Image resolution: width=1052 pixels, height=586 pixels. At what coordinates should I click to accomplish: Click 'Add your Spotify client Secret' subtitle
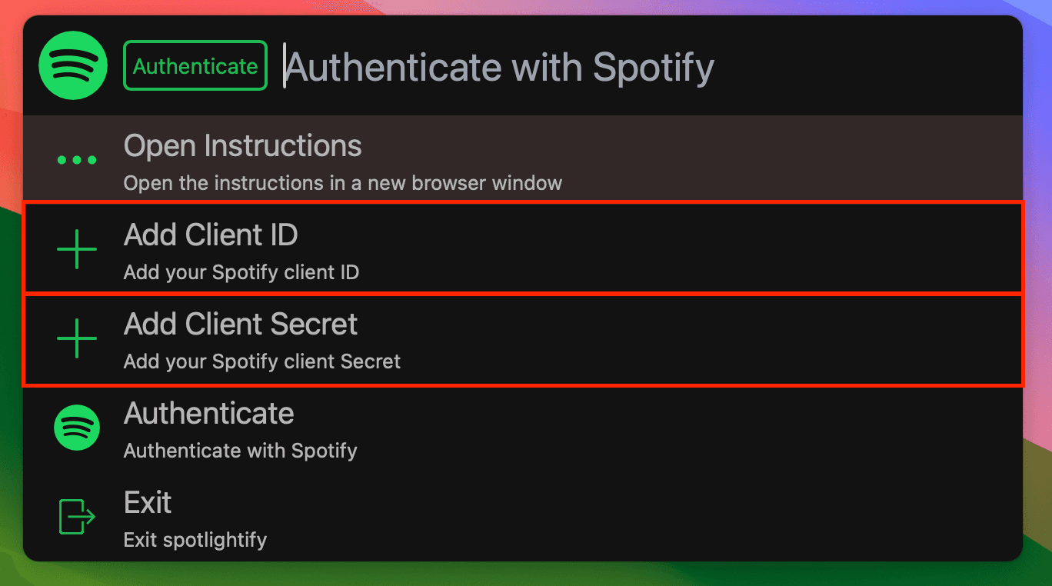pyautogui.click(x=262, y=361)
